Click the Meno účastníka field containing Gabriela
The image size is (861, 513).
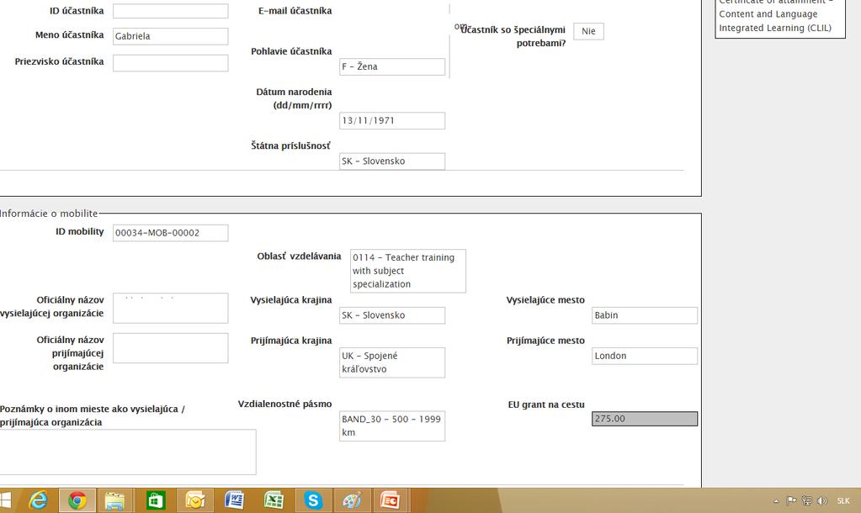pyautogui.click(x=170, y=36)
